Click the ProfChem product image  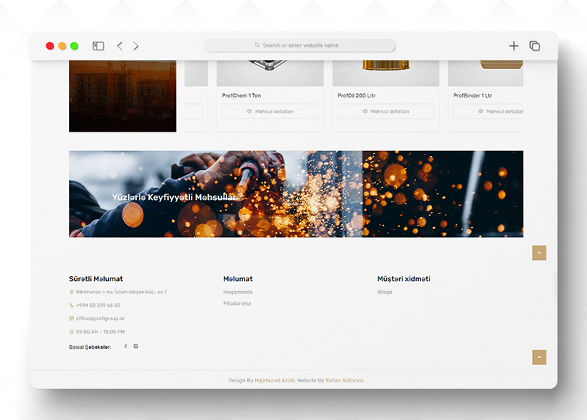(x=270, y=73)
